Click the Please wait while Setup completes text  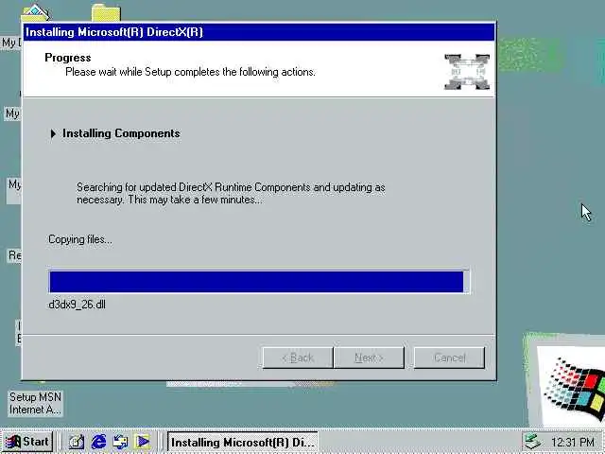190,72
